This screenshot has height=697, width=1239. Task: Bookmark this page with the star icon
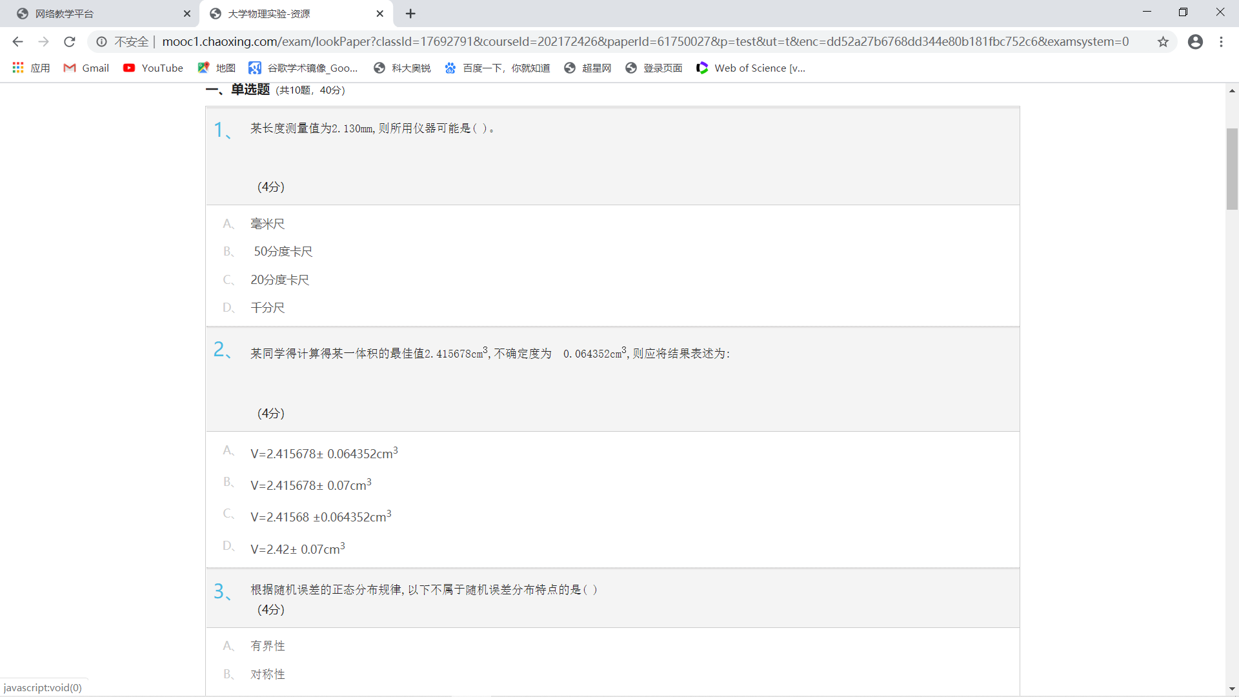point(1163,42)
